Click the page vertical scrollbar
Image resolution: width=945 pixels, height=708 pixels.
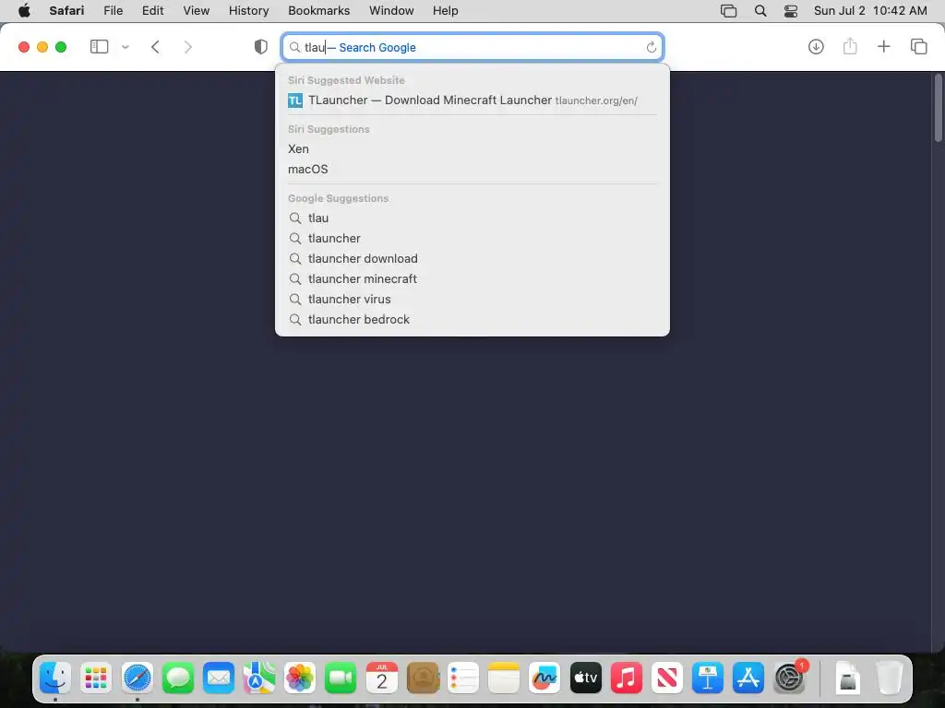tap(939, 109)
